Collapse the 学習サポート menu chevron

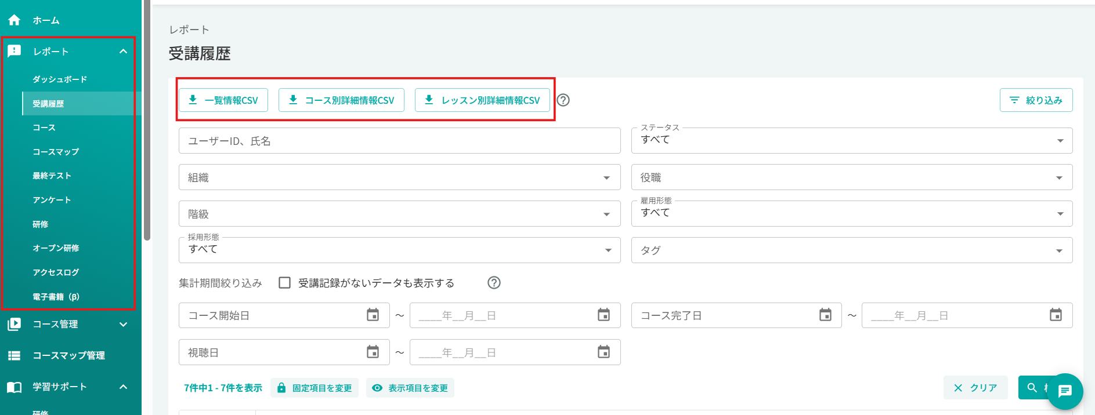click(x=123, y=387)
